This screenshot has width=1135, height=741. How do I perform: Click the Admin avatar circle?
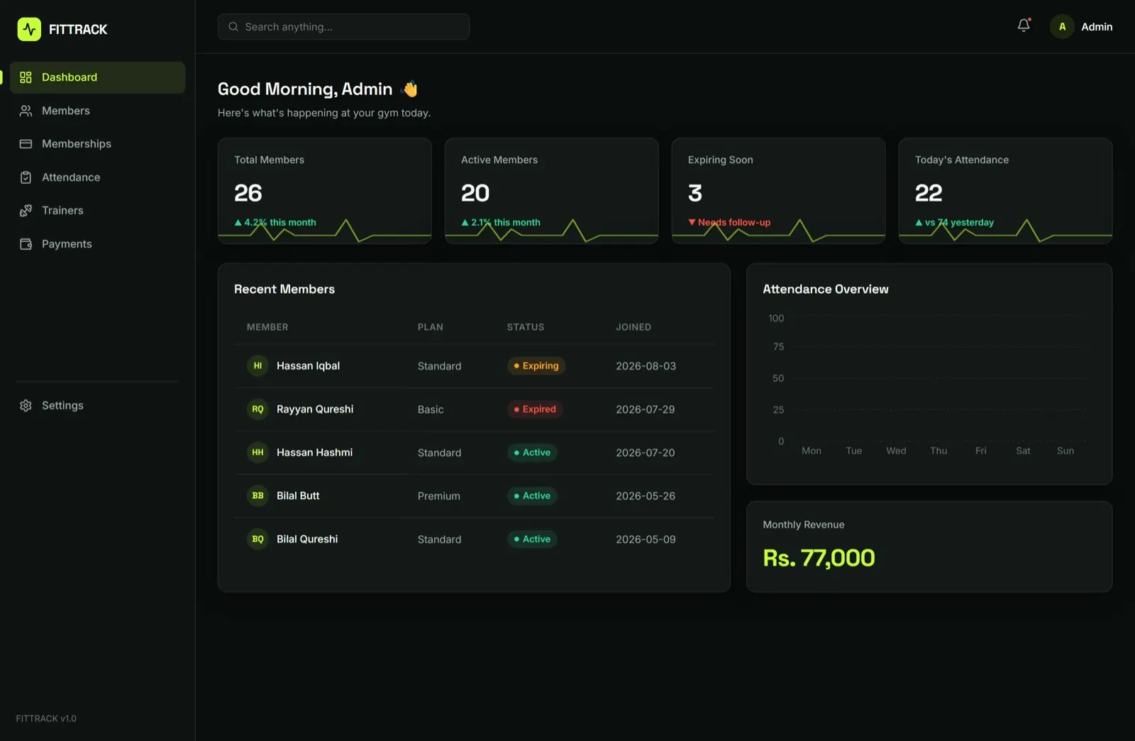1062,27
